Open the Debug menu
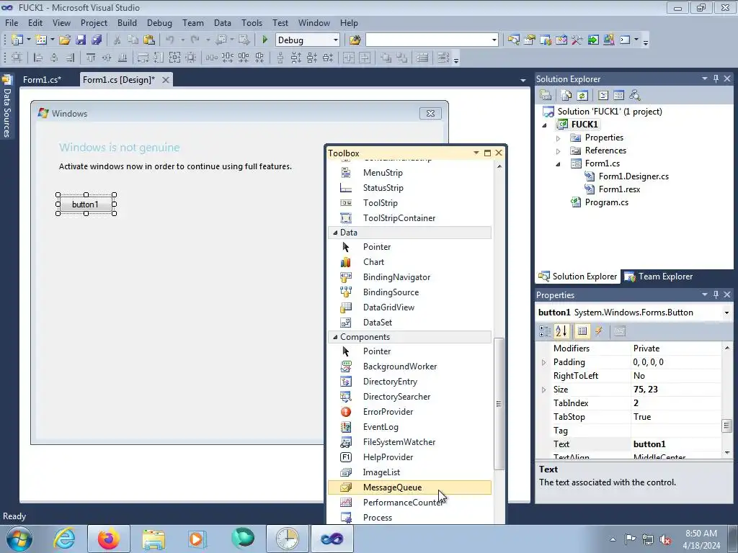The height and width of the screenshot is (553, 738). [x=159, y=22]
